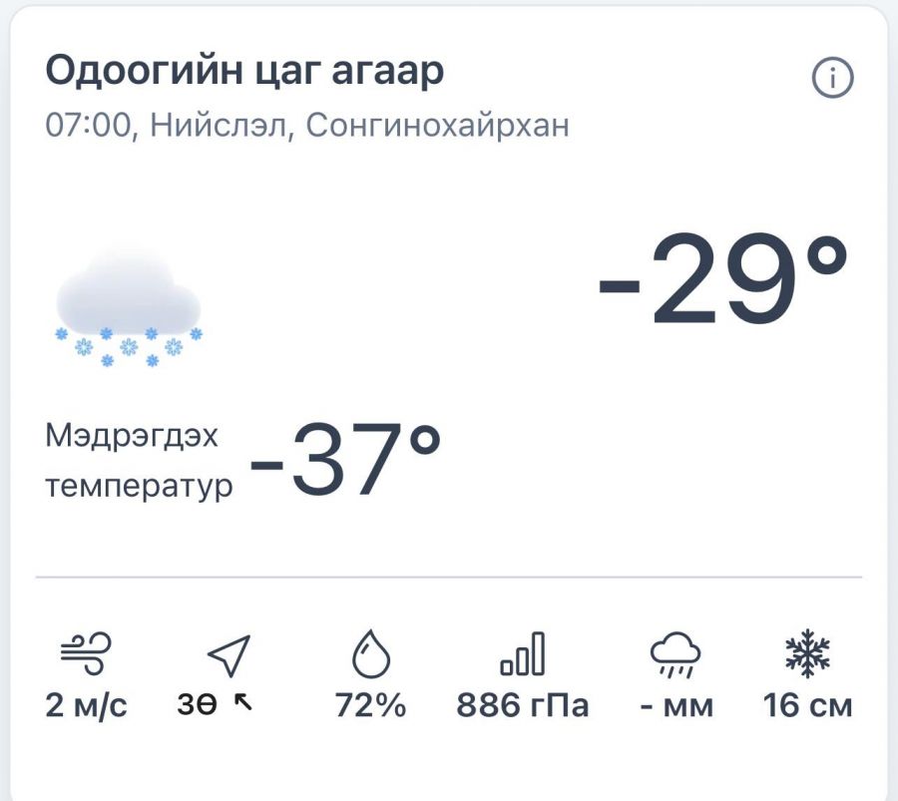Click the small northwest arrow beside ЗӨ
This screenshot has height=801, width=898.
pos(243,701)
